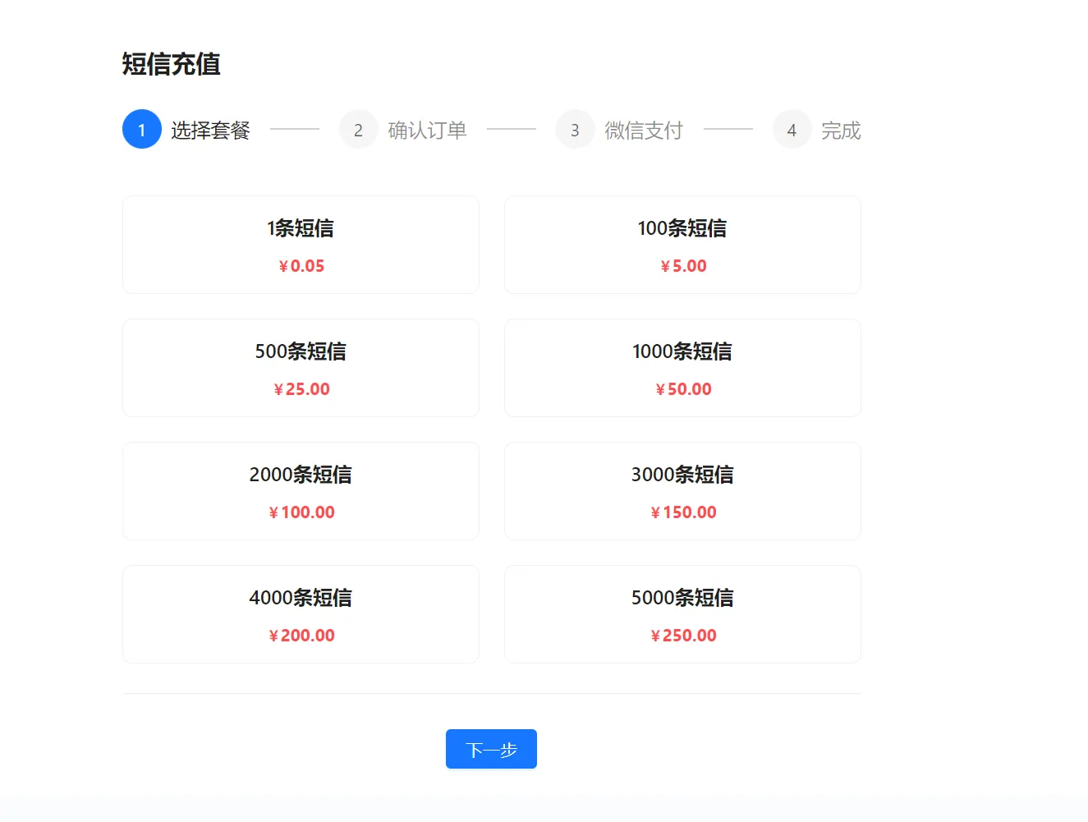Image resolution: width=1088 pixels, height=822 pixels.
Task: Choose the 5000条短信 package card
Action: click(682, 614)
